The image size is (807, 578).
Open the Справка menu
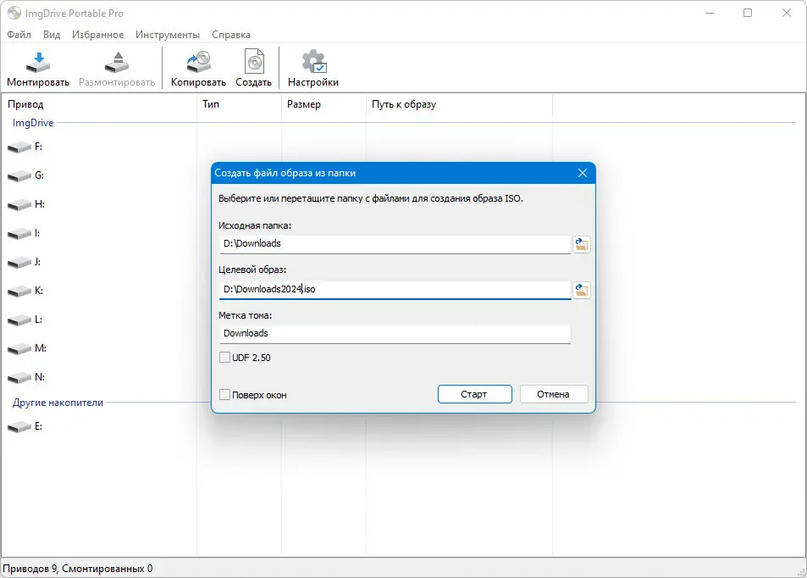(231, 35)
